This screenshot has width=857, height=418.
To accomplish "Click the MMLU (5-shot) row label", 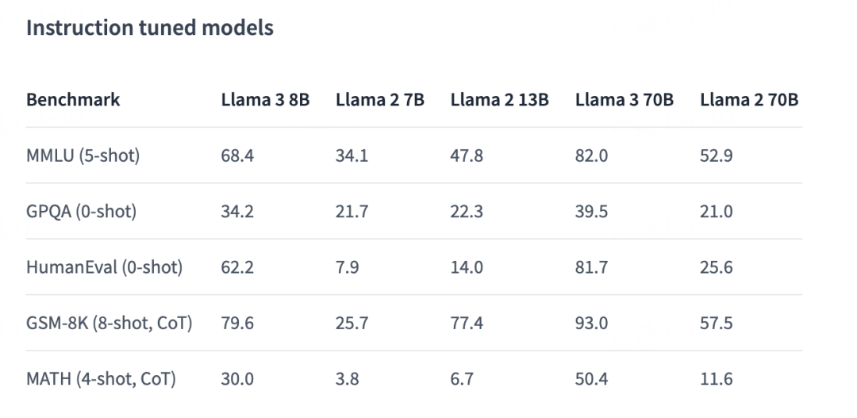I will pos(83,155).
